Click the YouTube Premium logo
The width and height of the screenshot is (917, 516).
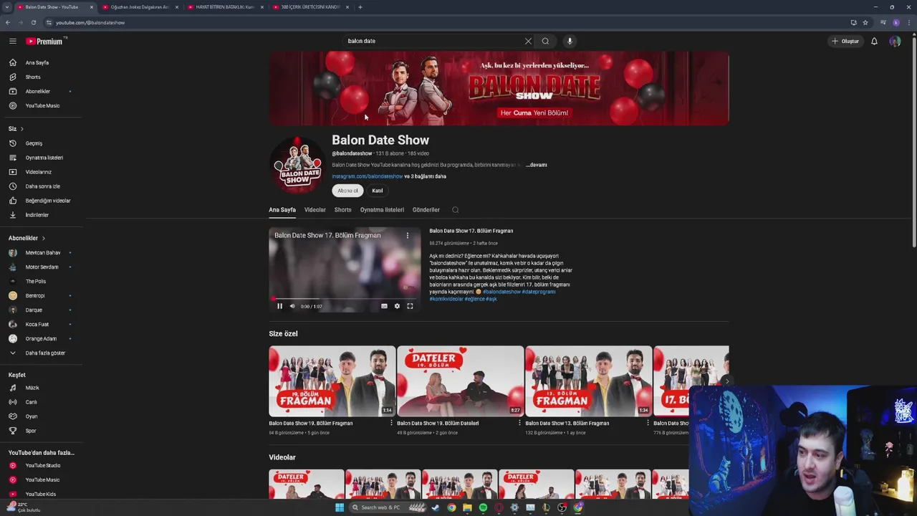coord(45,41)
